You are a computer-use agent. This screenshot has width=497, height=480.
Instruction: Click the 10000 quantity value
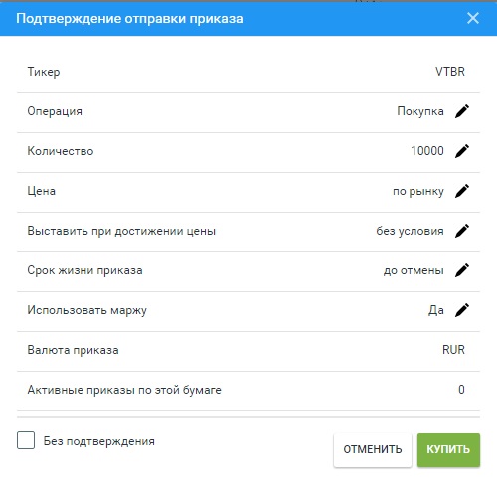pos(427,151)
